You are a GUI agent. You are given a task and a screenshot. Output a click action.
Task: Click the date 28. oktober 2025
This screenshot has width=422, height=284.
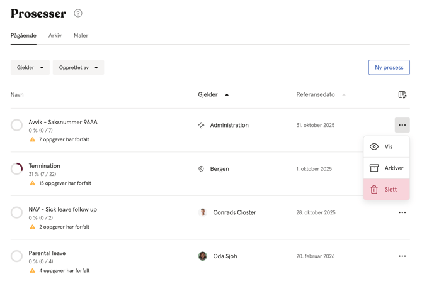[x=316, y=212]
